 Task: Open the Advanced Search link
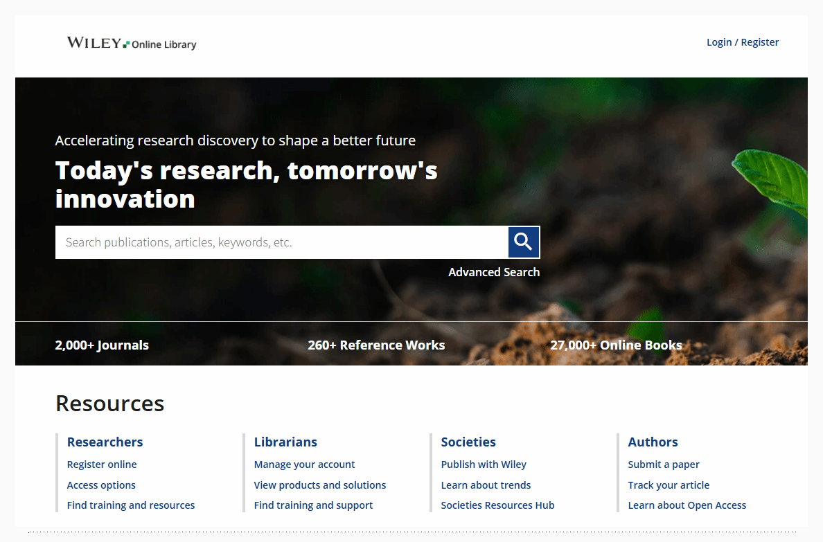pos(493,272)
